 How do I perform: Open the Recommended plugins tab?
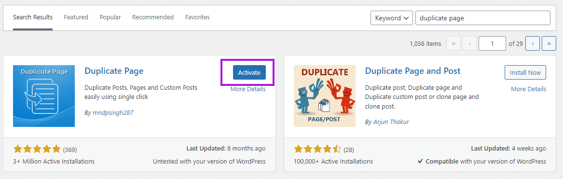pyautogui.click(x=153, y=17)
